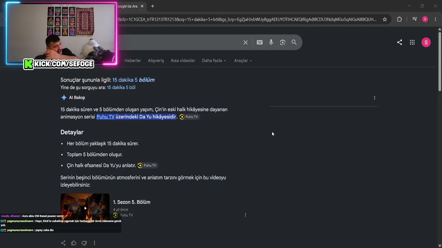Play the 1. Sezon 5. Bölüm video thumbnail
Viewport: 442px width, 248px height.
click(85, 208)
